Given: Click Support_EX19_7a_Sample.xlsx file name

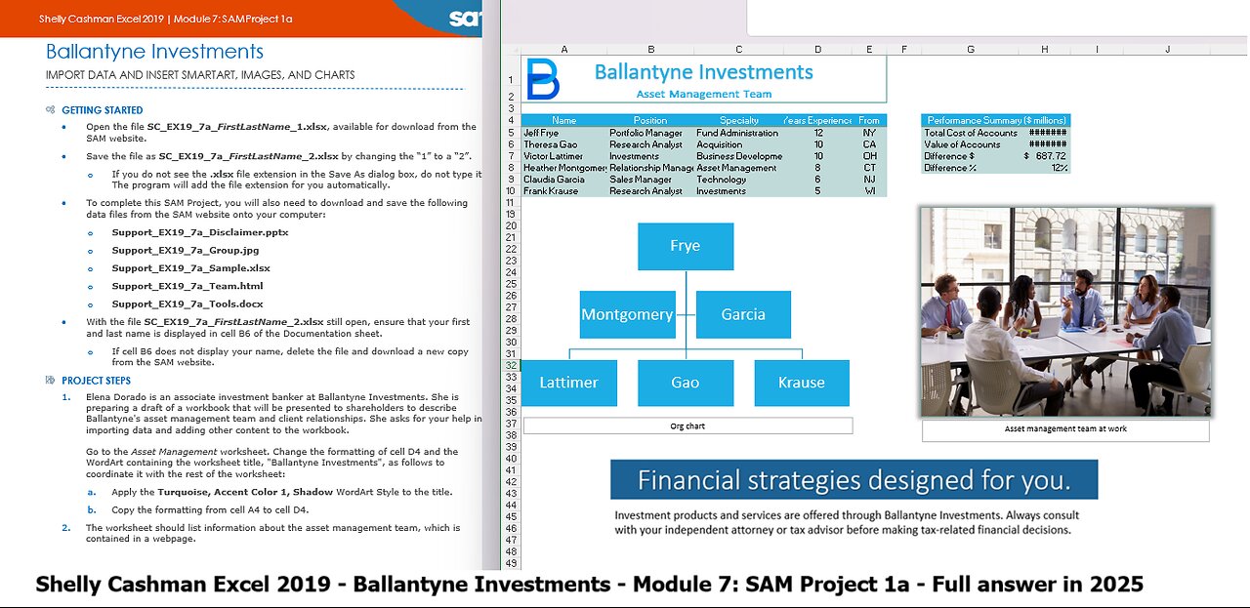Looking at the screenshot, I should click(x=190, y=267).
